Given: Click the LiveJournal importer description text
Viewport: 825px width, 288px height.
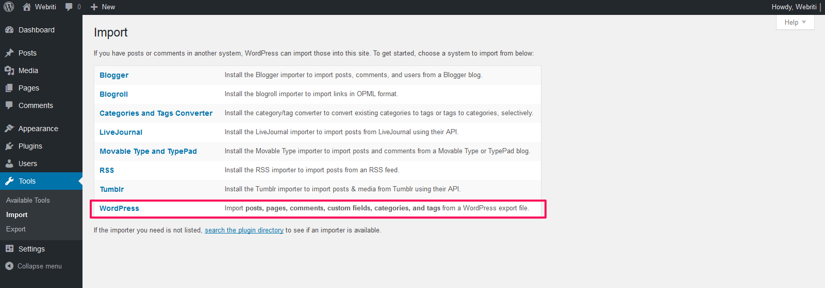Looking at the screenshot, I should point(341,132).
